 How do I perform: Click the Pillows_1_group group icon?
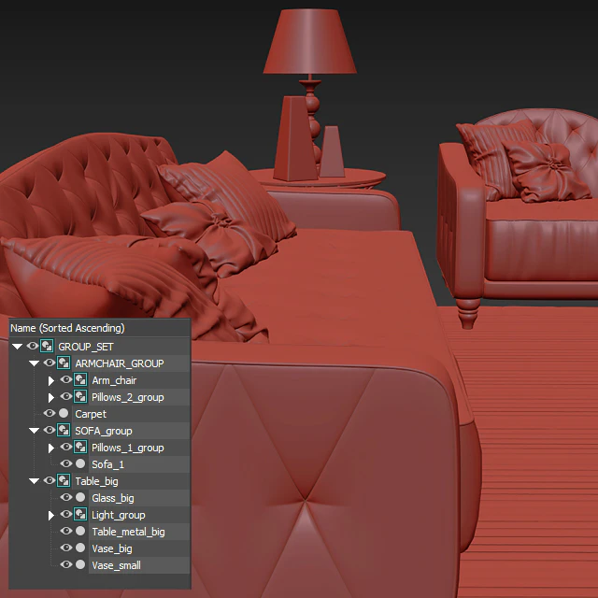pos(80,447)
